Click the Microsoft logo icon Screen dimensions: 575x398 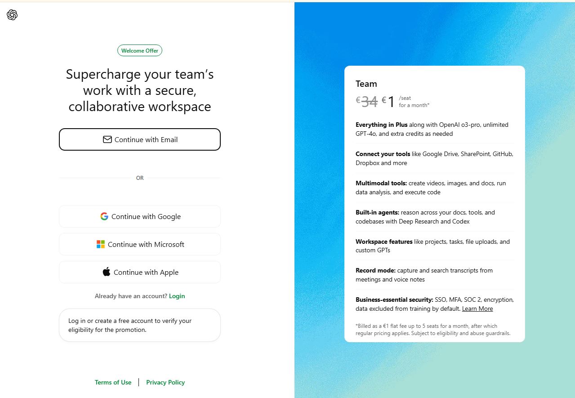101,244
